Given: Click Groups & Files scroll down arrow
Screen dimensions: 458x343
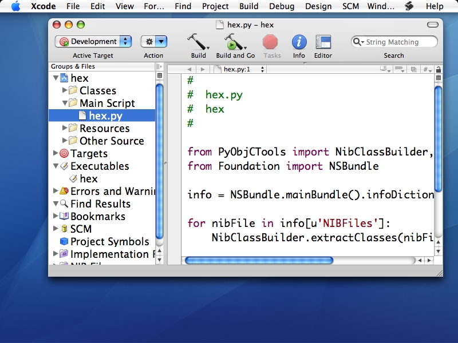Looking at the screenshot, I should [x=159, y=260].
